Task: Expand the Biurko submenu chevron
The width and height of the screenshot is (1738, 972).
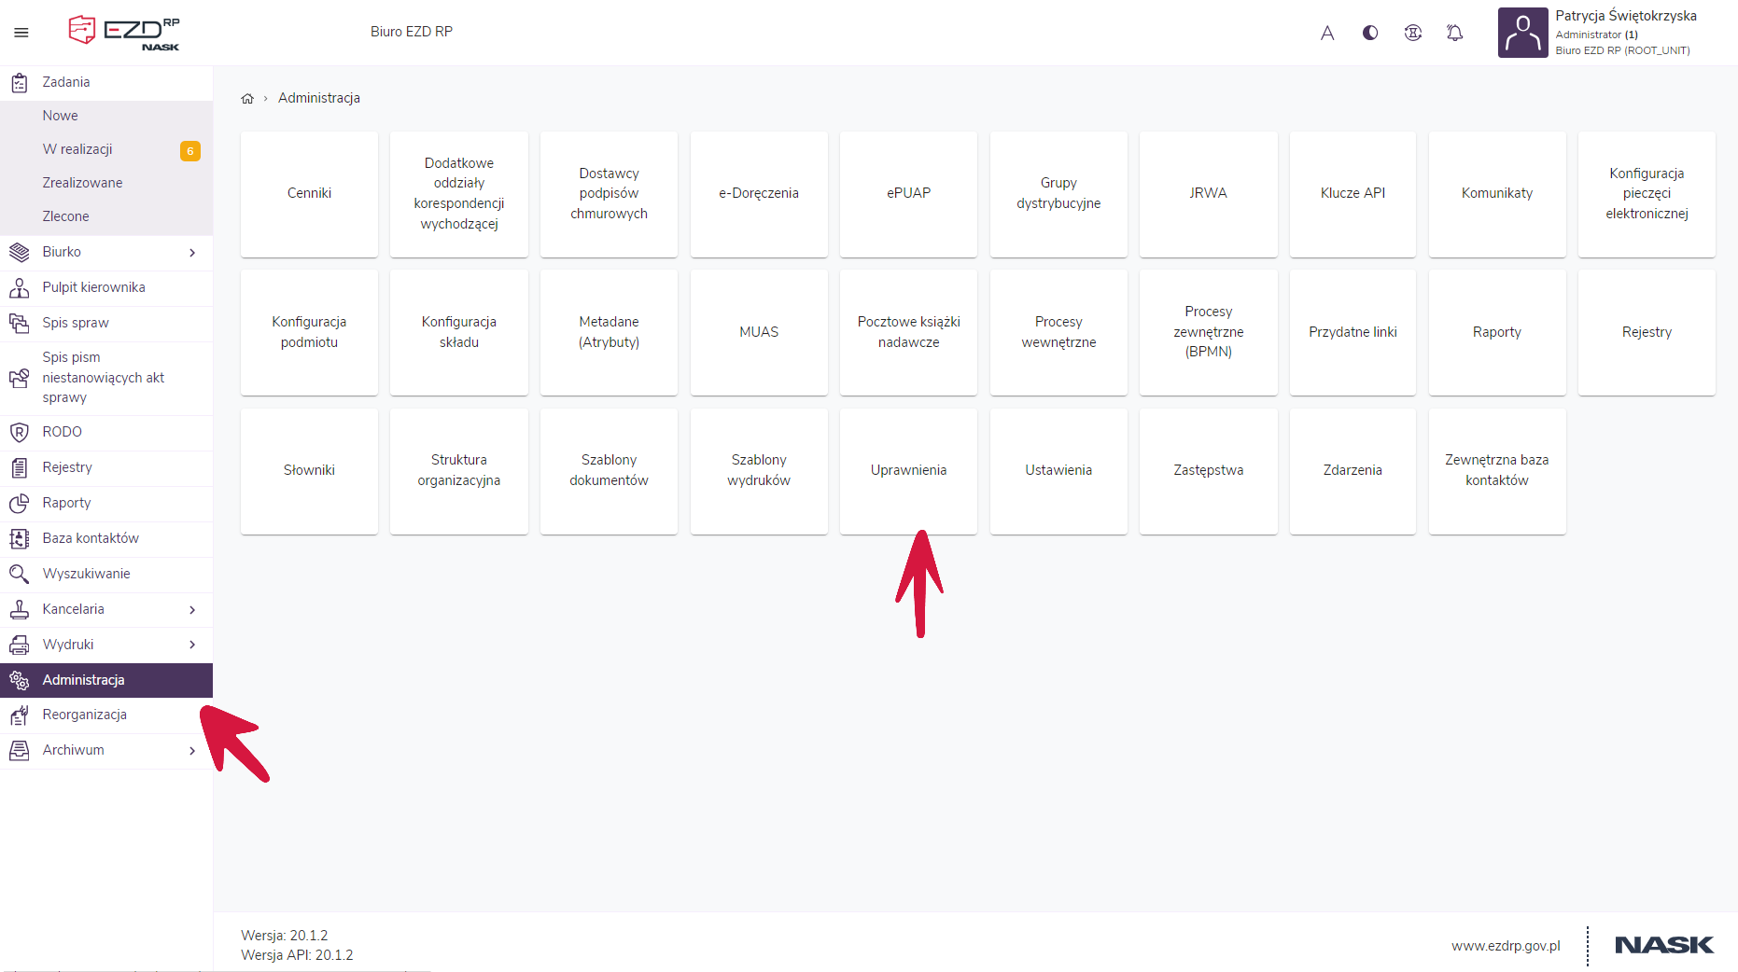Action: pyautogui.click(x=192, y=252)
